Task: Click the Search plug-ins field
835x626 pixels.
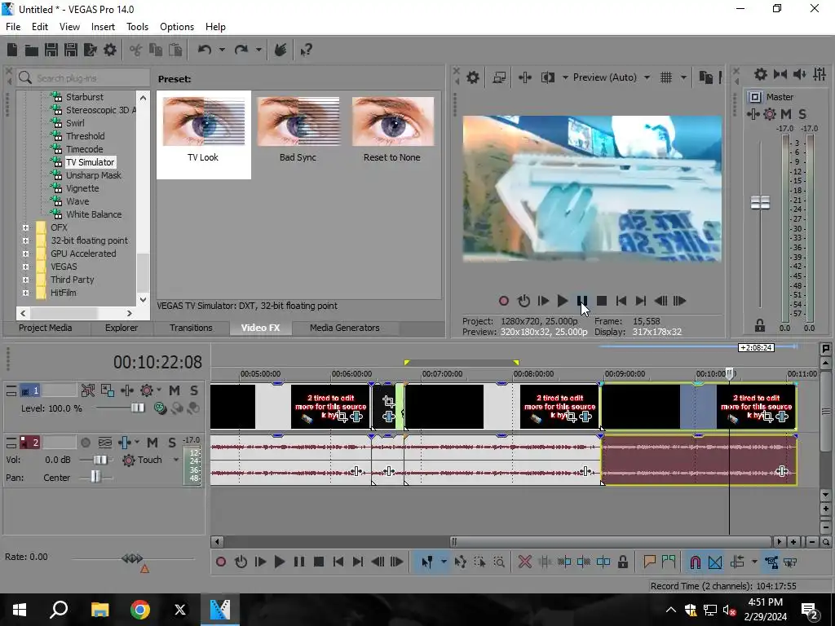Action: point(83,78)
